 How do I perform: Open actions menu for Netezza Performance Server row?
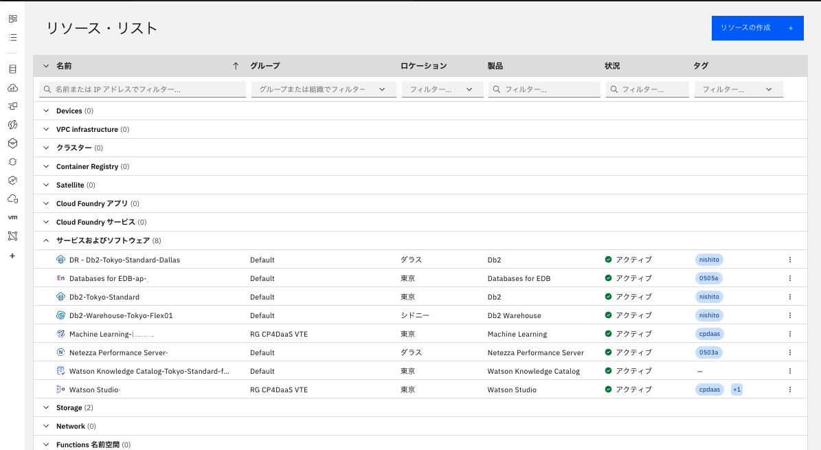[x=790, y=352]
